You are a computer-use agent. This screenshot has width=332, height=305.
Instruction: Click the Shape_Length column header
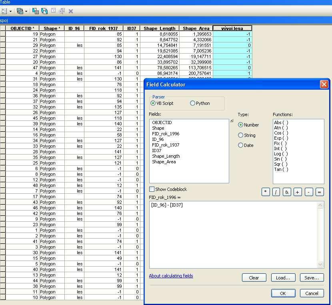coord(160,28)
